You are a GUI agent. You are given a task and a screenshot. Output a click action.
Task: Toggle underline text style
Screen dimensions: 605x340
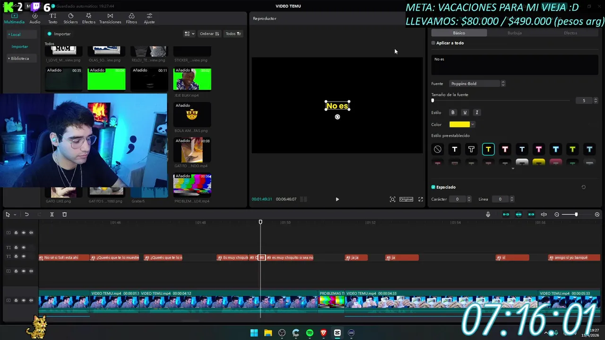[465, 112]
